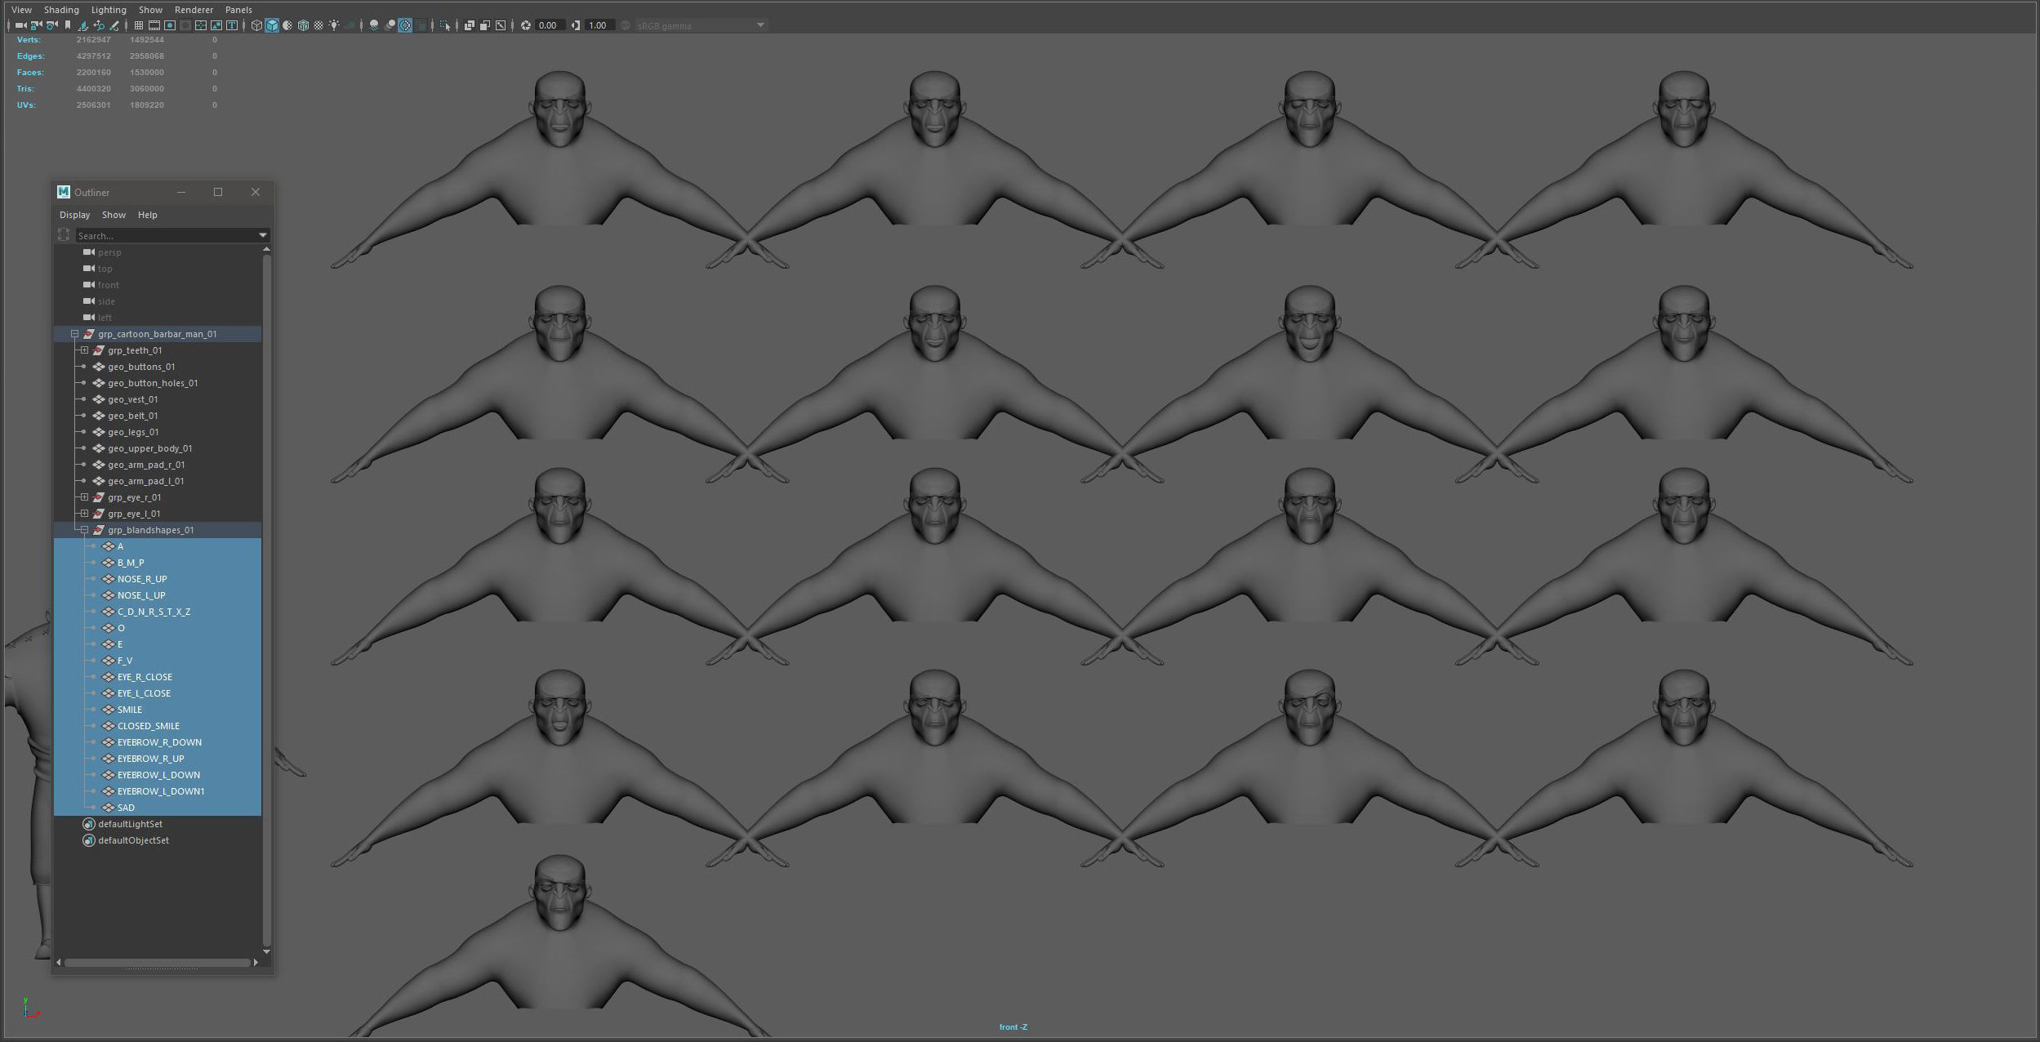The width and height of the screenshot is (2040, 1042).
Task: Click the bookmark icon in toolbar
Action: click(x=68, y=25)
